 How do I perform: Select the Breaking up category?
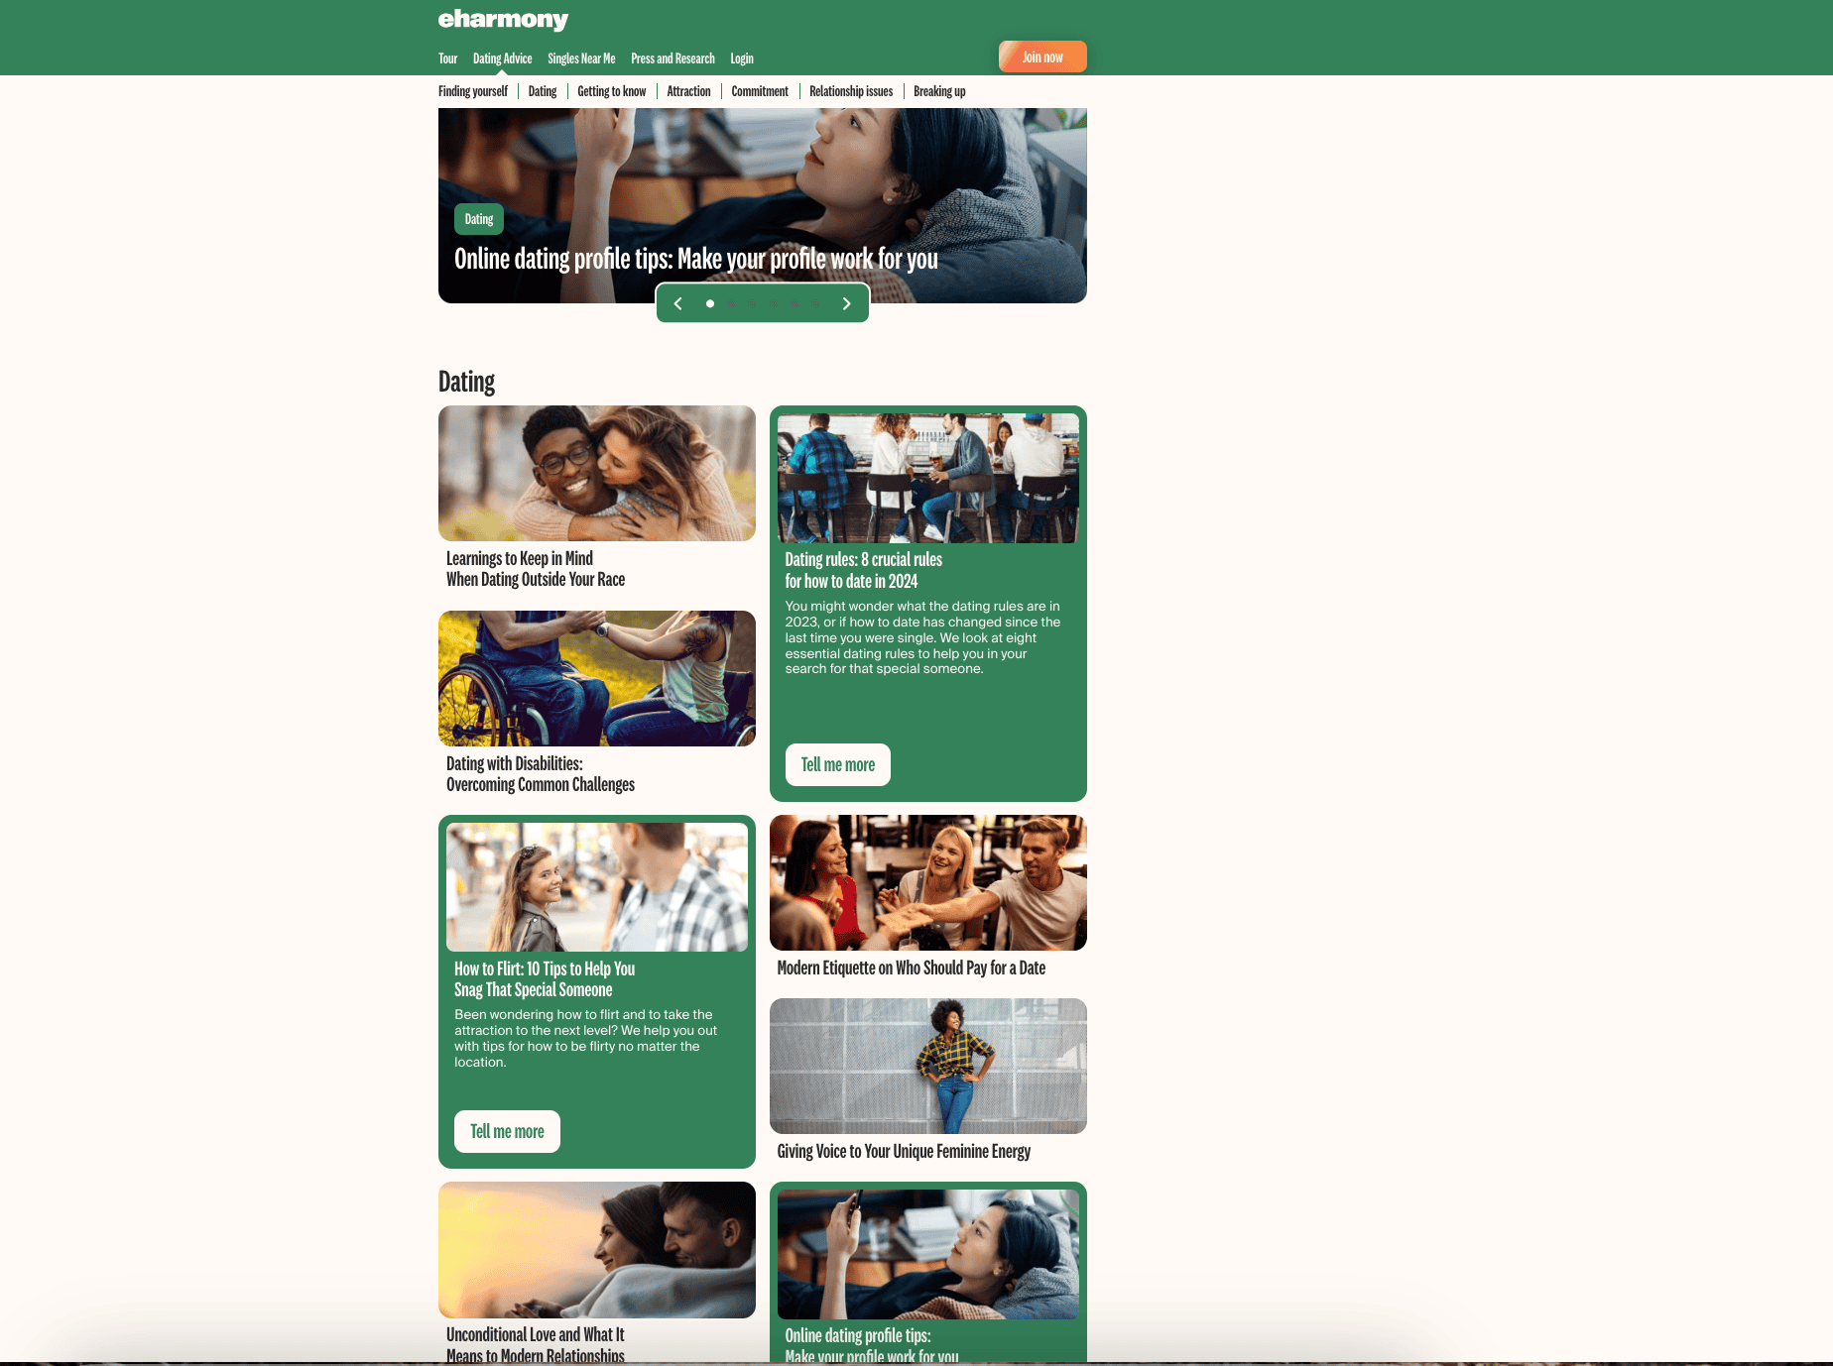coord(939,91)
